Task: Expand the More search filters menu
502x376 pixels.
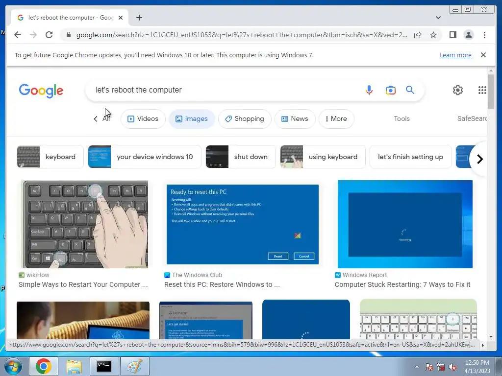Action: click(x=336, y=118)
